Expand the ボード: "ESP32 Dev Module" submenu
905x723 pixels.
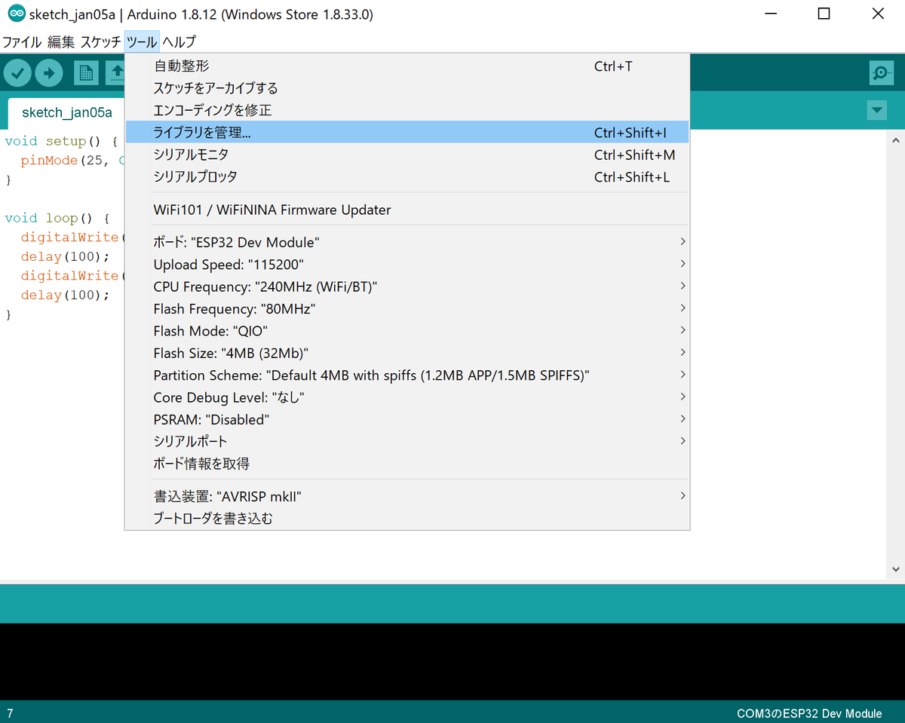407,243
